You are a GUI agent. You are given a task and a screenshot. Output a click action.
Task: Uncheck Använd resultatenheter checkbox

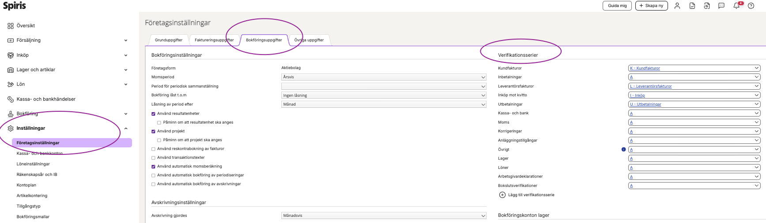tap(153, 114)
